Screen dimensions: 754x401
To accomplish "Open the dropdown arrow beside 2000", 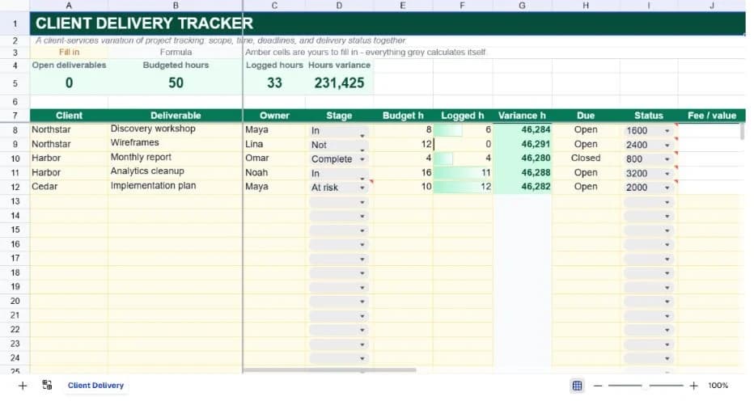I will coord(667,188).
